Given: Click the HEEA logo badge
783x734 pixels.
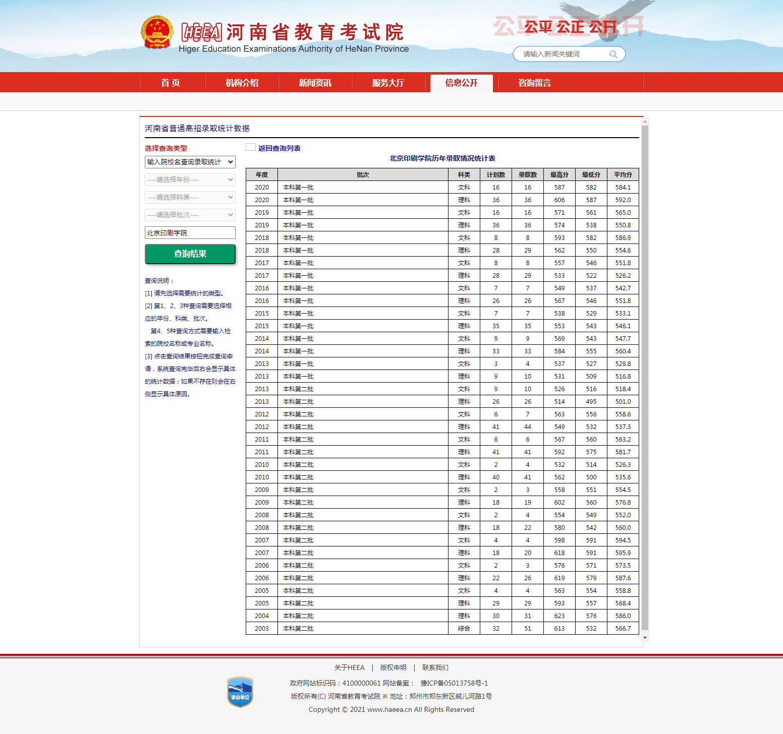Looking at the screenshot, I should pyautogui.click(x=201, y=32).
